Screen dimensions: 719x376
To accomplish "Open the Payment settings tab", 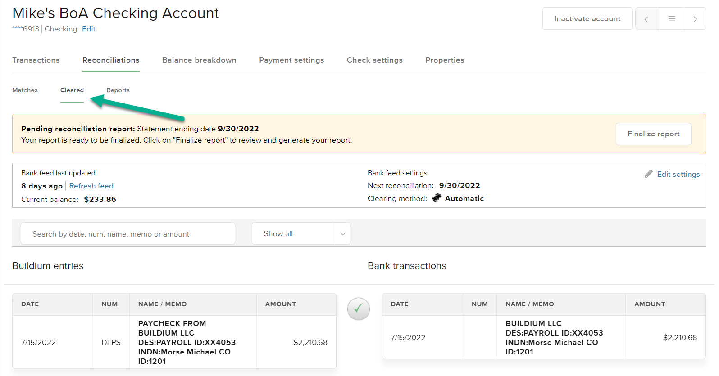I will [x=291, y=60].
